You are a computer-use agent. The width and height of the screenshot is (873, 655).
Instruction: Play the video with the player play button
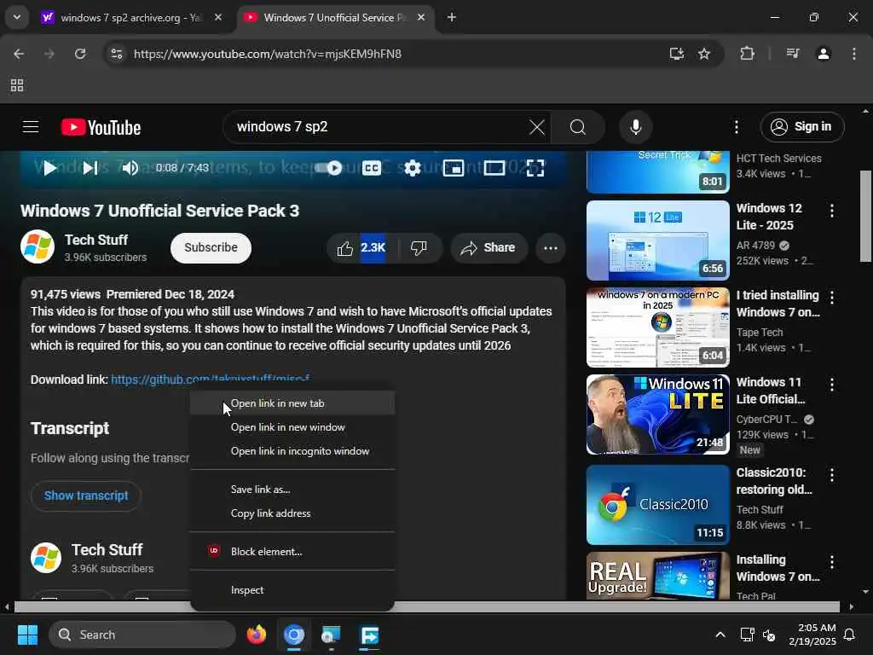point(49,168)
